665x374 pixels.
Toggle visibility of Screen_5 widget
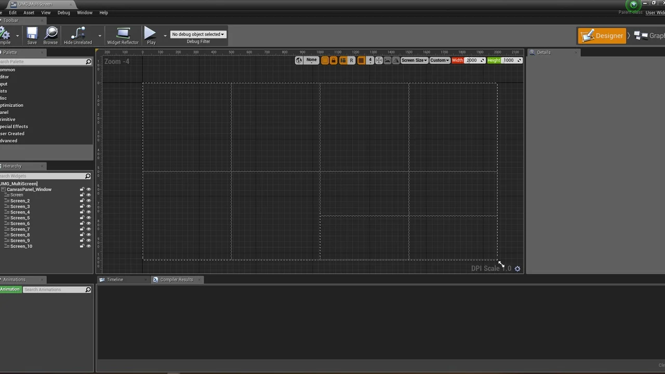(x=88, y=218)
